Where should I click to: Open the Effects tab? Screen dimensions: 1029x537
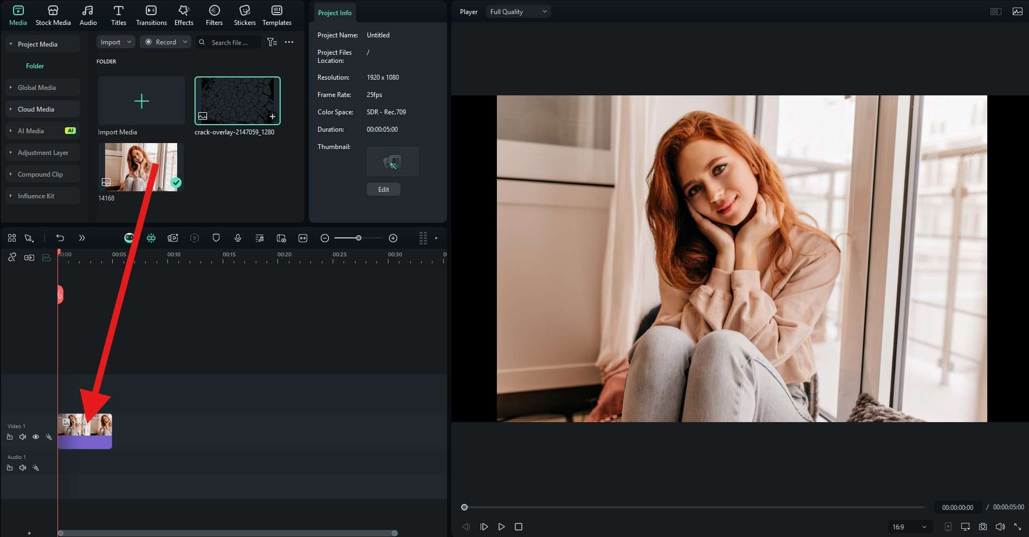pyautogui.click(x=184, y=15)
